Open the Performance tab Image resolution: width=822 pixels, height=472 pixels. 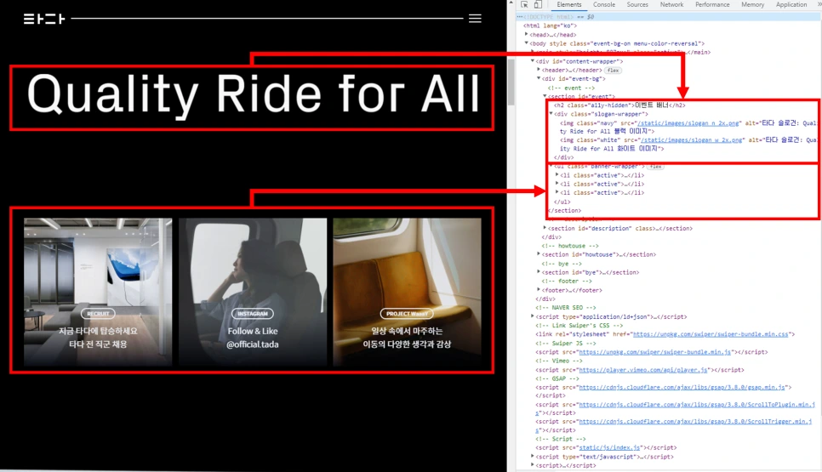tap(712, 5)
